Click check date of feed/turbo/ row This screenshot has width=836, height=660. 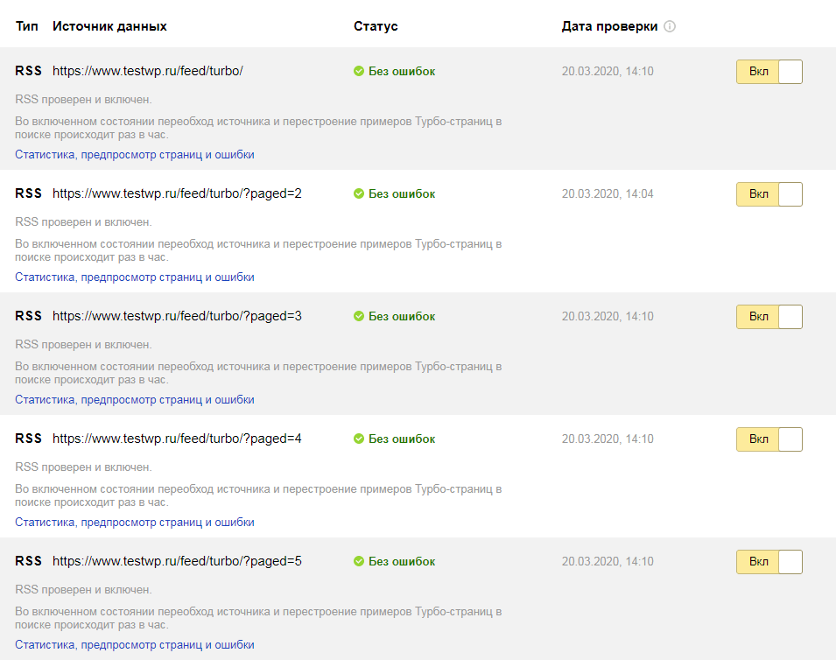[608, 71]
